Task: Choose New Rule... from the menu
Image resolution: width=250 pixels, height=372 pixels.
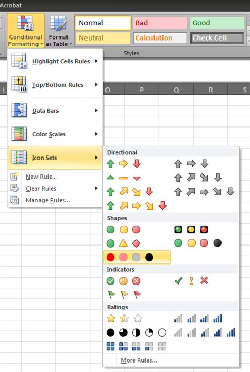Action: [55, 177]
